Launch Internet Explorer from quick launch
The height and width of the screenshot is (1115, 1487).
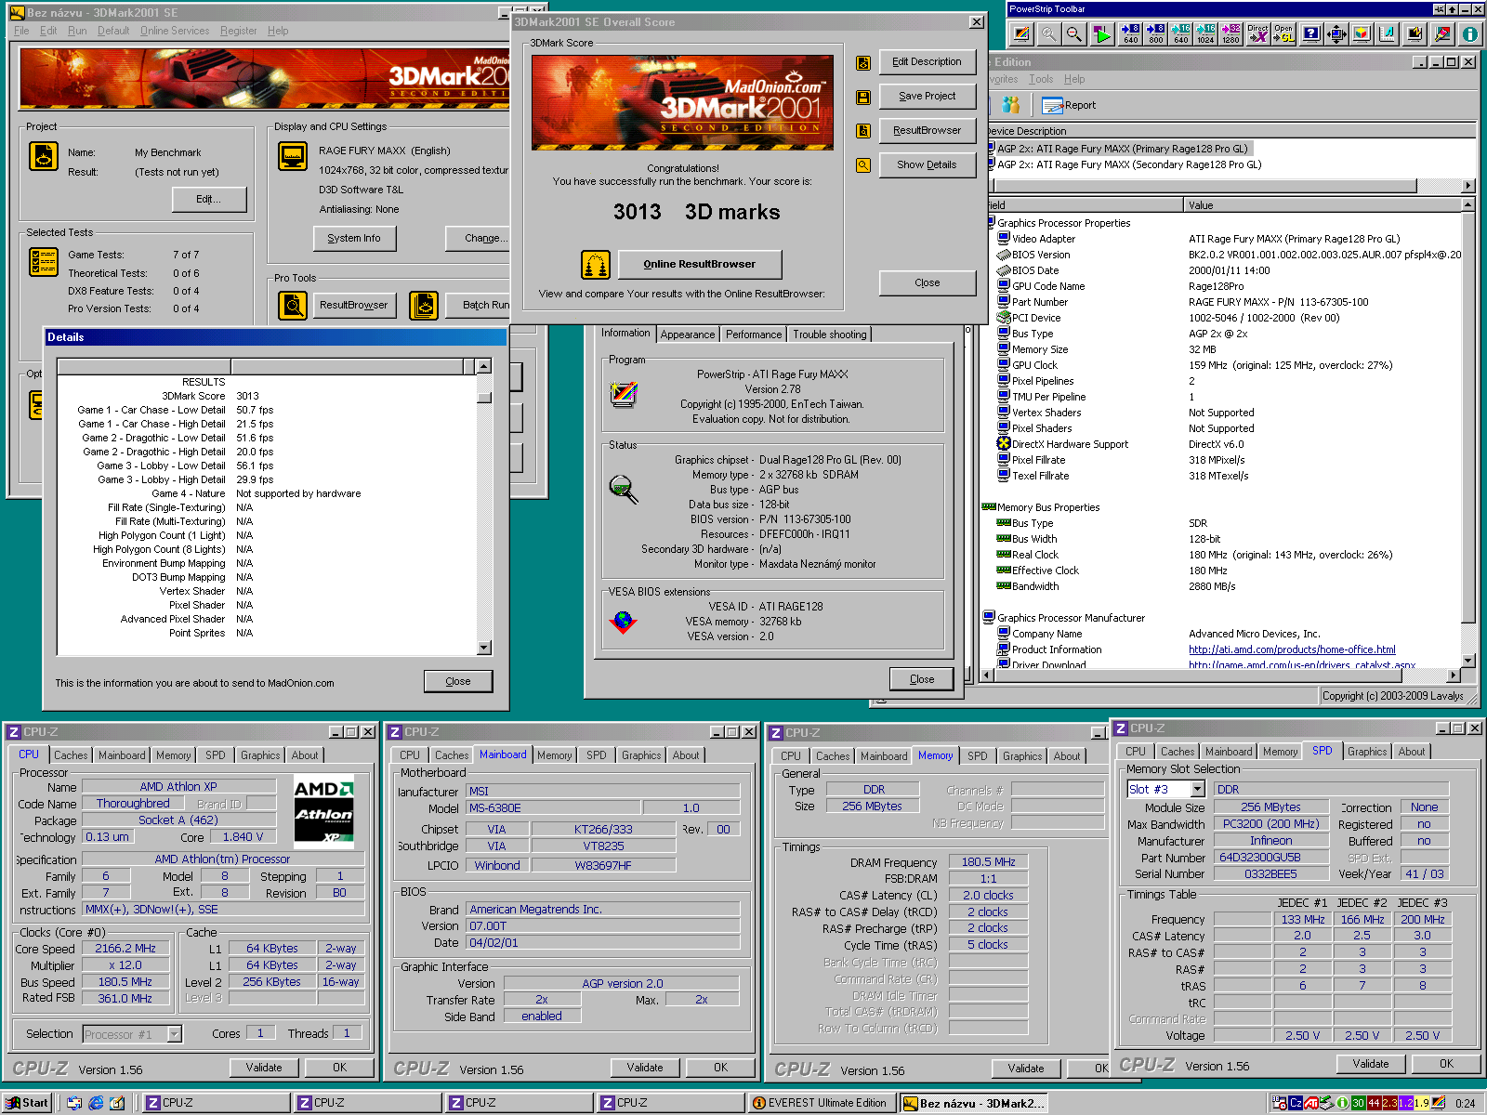coord(97,1103)
